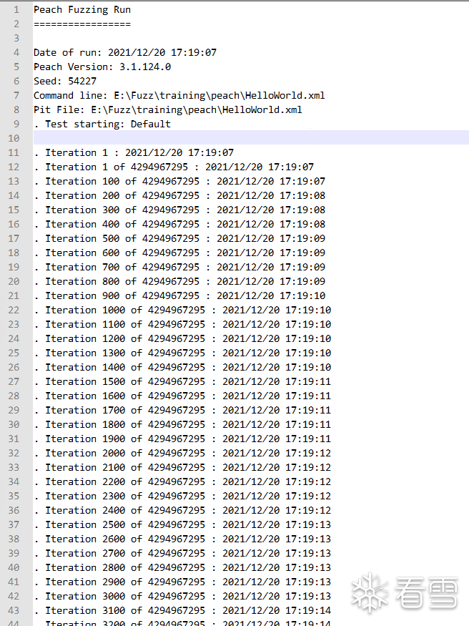Click the 'Iteration 700 of 4294967295' line
Screen dimensions: 469x626
[x=179, y=267]
